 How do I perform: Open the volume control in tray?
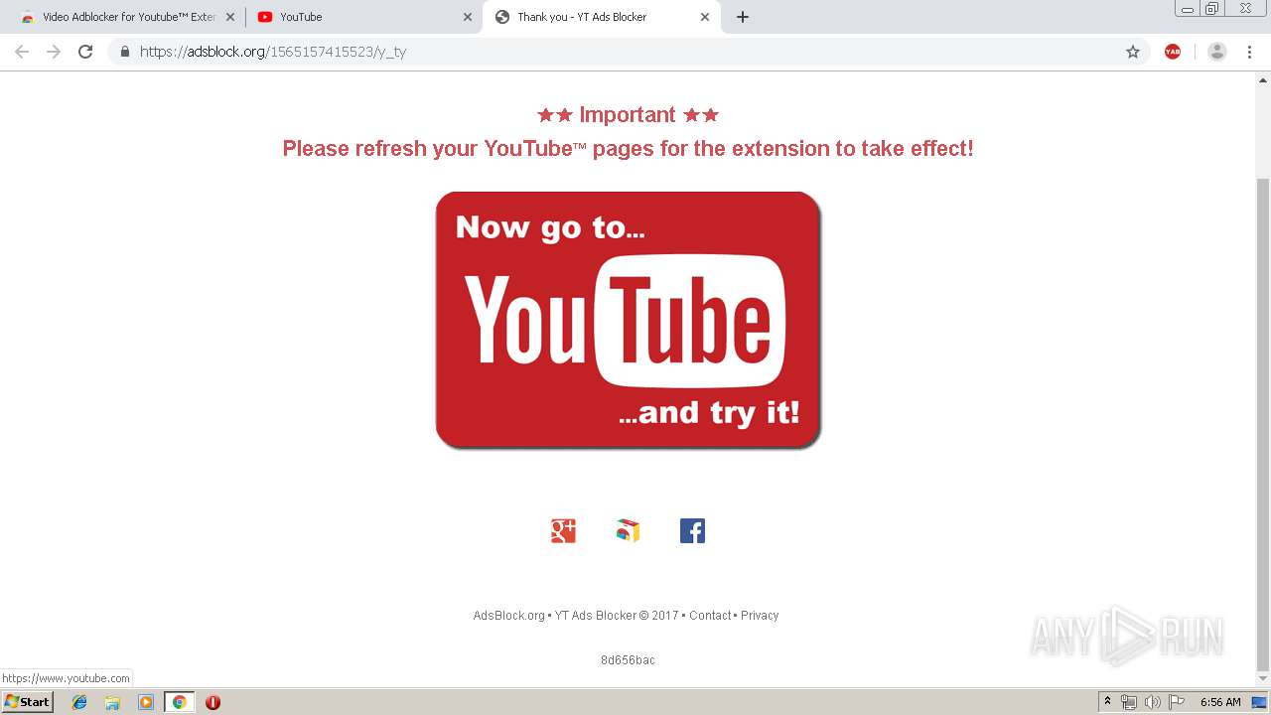click(1152, 702)
